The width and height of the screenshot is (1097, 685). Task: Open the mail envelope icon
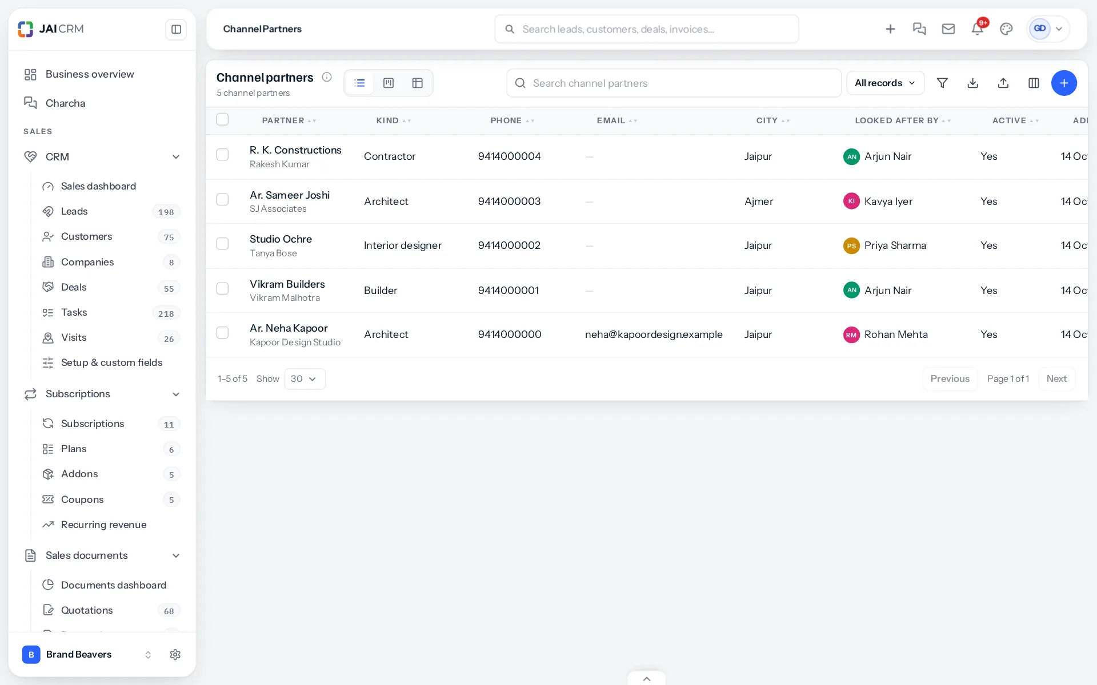coord(948,29)
